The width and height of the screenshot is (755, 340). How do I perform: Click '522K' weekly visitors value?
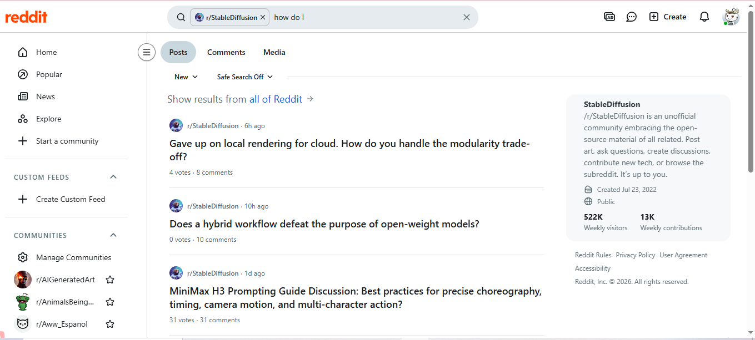click(593, 217)
